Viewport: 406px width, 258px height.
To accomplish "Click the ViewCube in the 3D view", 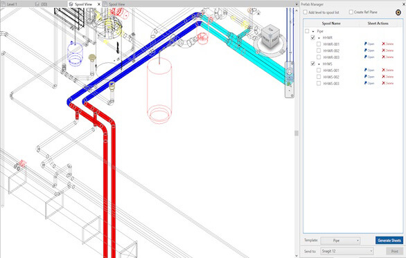I will point(270,36).
